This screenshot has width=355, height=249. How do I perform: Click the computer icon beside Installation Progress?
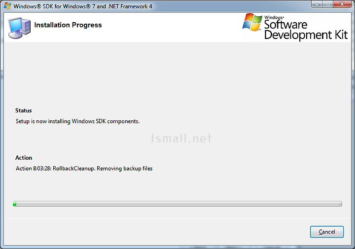click(x=19, y=28)
